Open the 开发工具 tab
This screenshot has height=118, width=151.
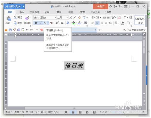click(95, 12)
